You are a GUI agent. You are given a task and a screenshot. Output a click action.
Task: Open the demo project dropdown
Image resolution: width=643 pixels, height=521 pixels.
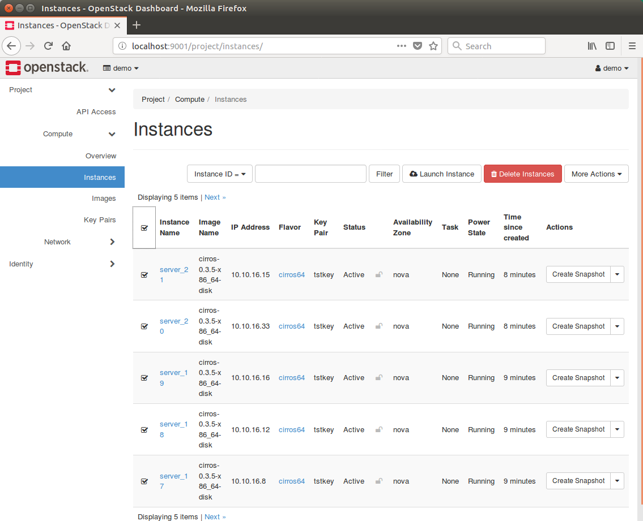click(121, 68)
